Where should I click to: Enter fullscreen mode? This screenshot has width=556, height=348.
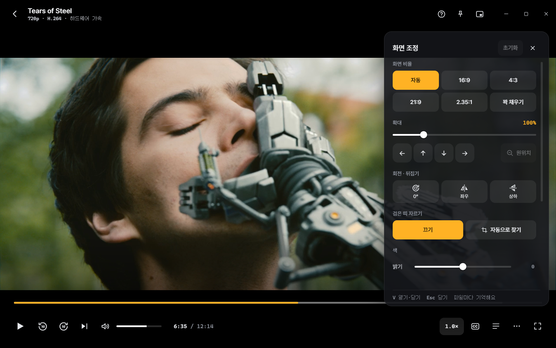point(538,326)
